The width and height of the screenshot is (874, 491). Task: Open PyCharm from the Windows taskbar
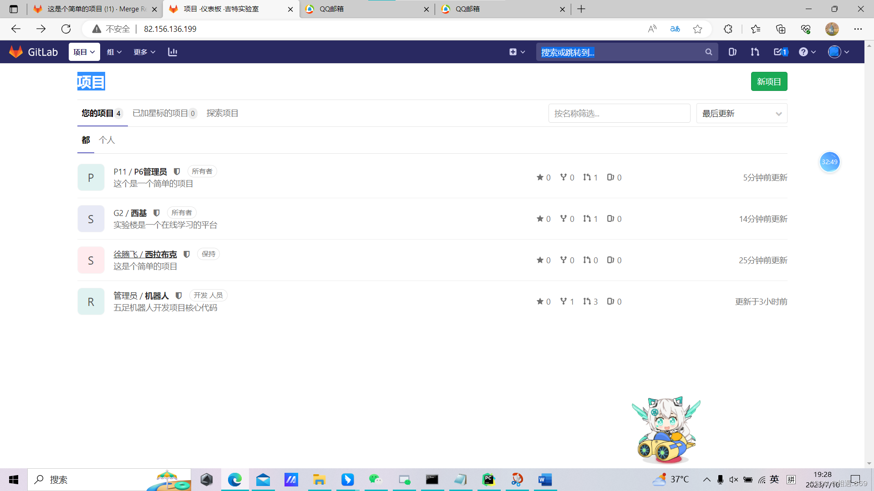click(488, 480)
